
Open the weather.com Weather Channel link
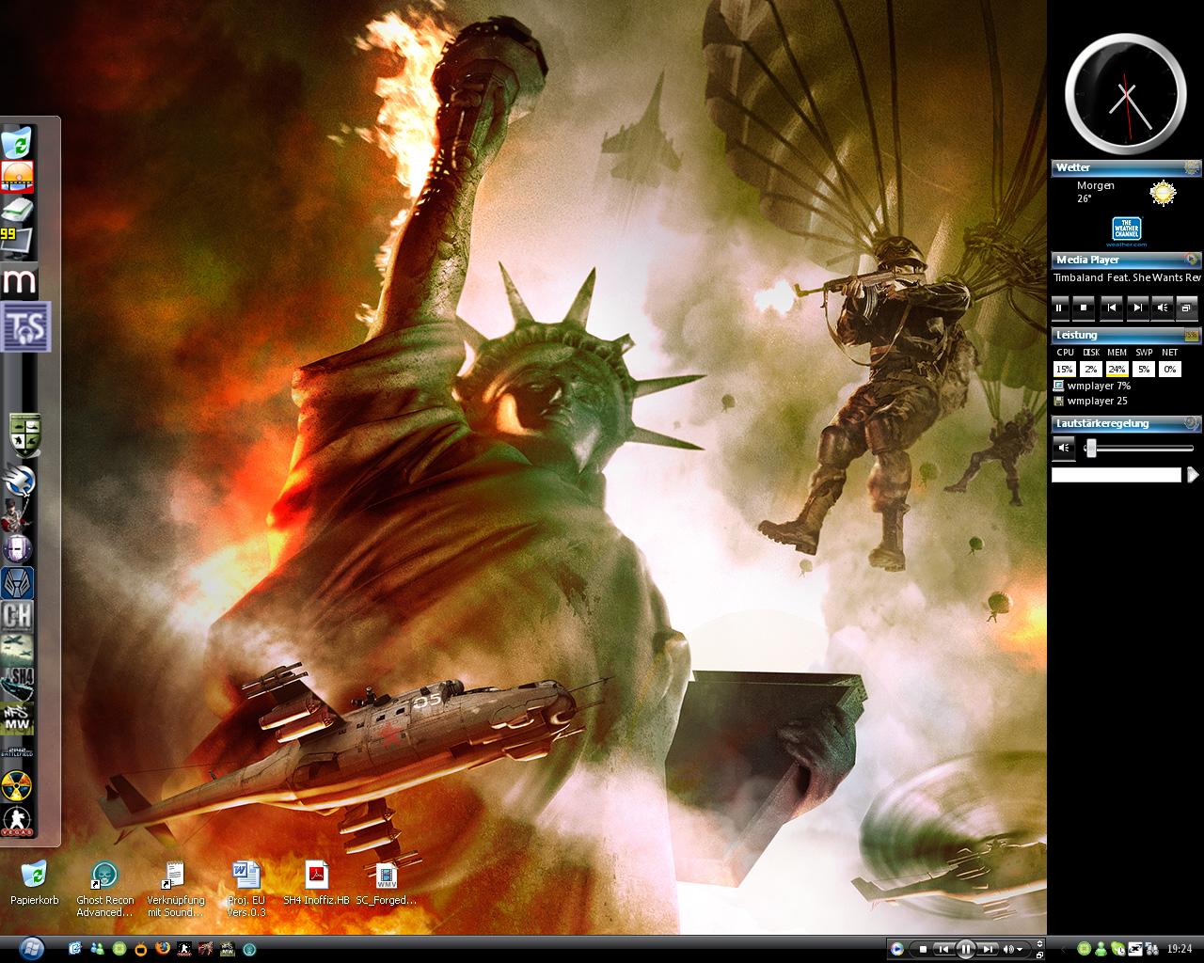pos(1126,232)
